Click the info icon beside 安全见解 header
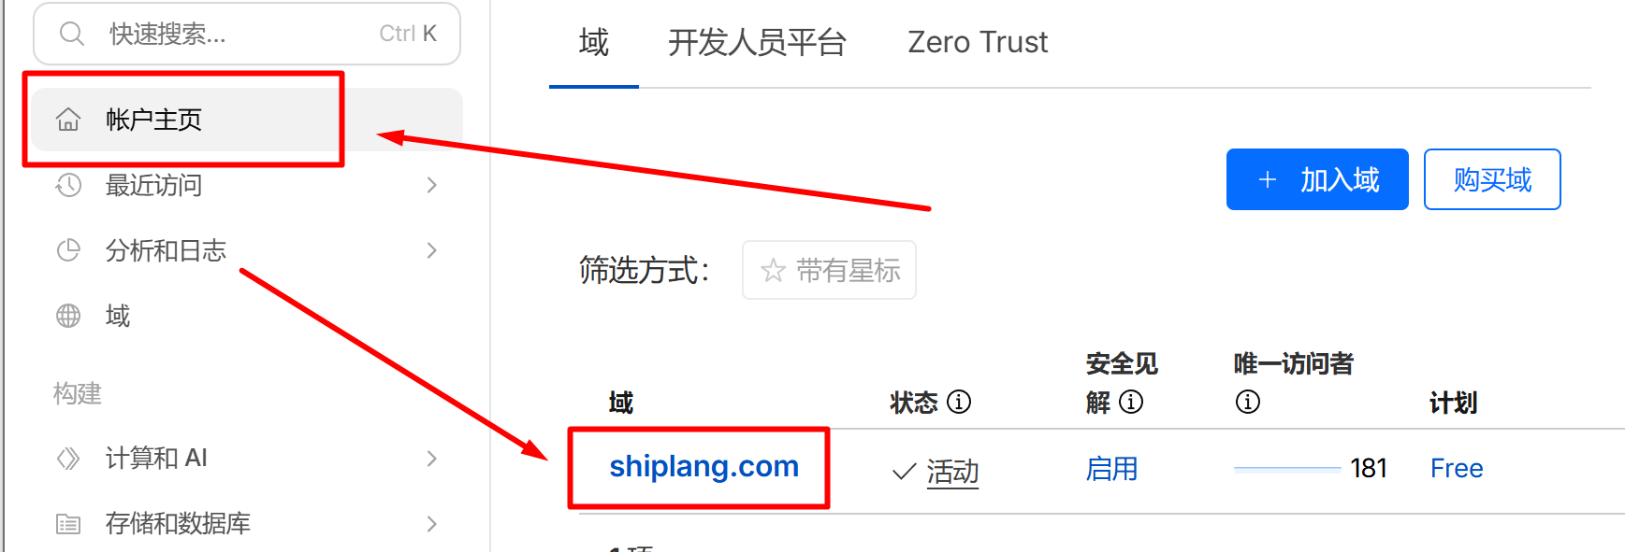This screenshot has height=552, width=1625. click(1131, 402)
